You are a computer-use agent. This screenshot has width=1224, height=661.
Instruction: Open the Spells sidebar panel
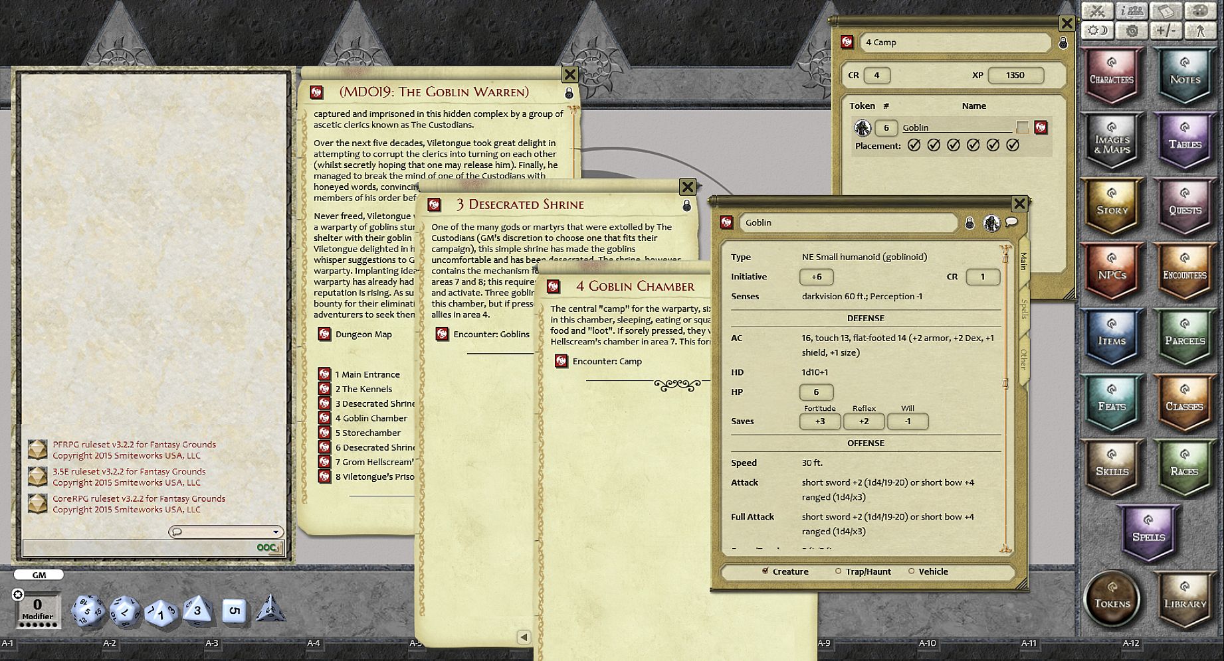pyautogui.click(x=1148, y=536)
